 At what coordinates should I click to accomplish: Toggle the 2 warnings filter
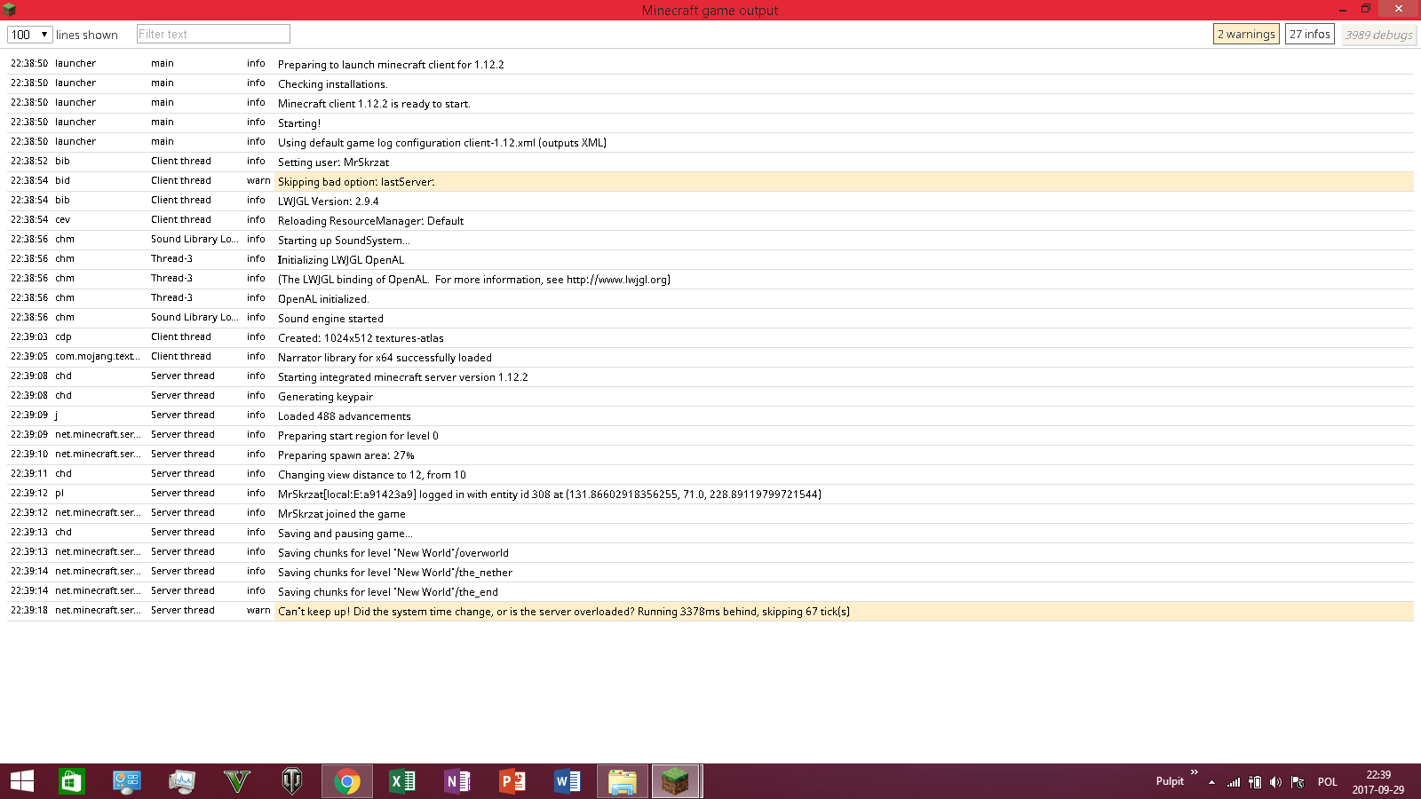pyautogui.click(x=1246, y=34)
